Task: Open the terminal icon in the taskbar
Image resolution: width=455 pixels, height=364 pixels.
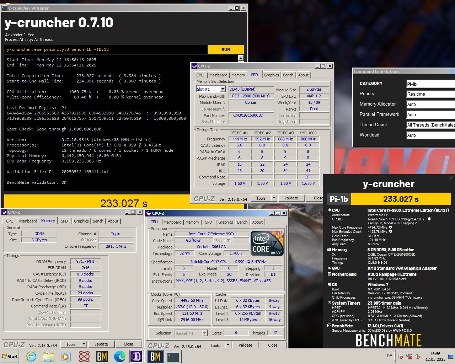Action: [x=173, y=357]
